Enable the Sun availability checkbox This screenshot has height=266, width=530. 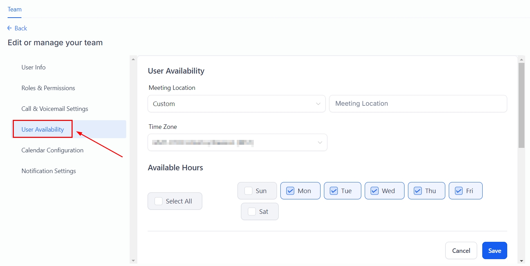click(248, 191)
